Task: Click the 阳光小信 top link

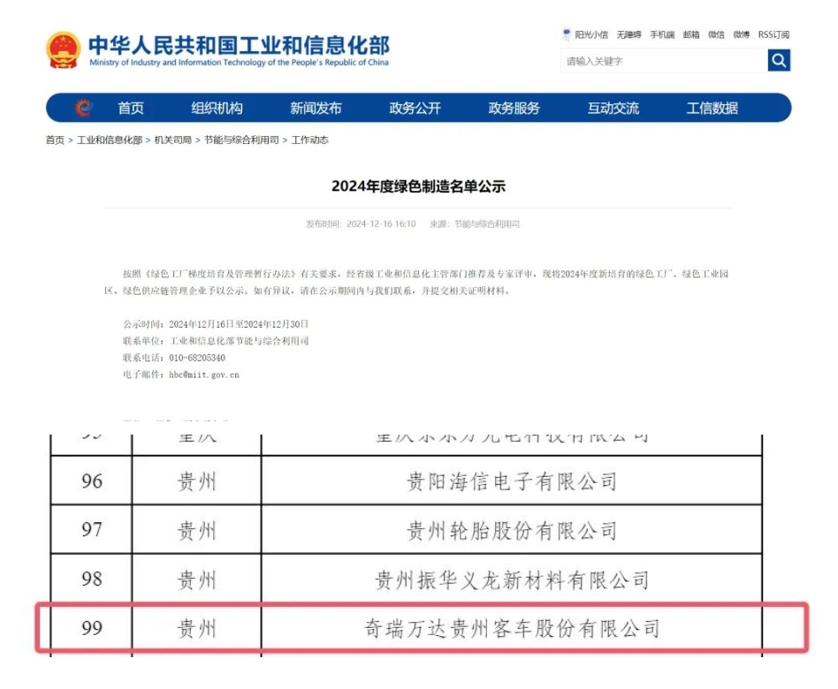Action: 591,34
